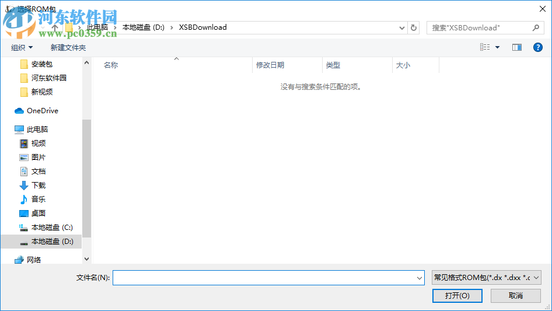Sort by 类型 column header
This screenshot has width=552, height=311.
[333, 65]
